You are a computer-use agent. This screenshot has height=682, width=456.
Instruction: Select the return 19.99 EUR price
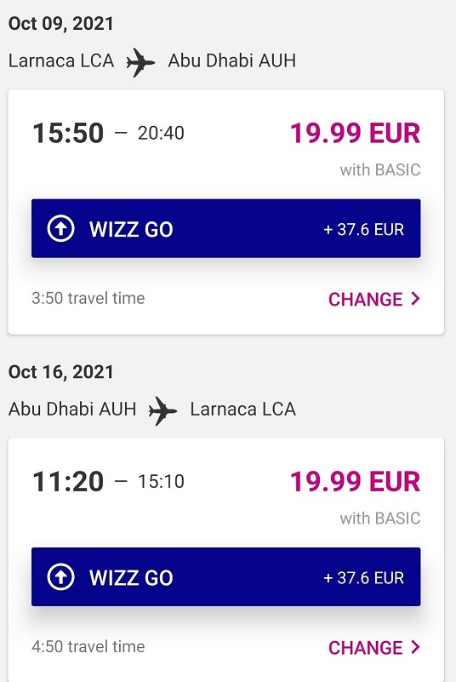coord(355,482)
